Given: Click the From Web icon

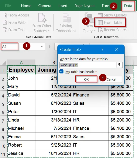Looking at the screenshot, I should (x=5, y=22).
